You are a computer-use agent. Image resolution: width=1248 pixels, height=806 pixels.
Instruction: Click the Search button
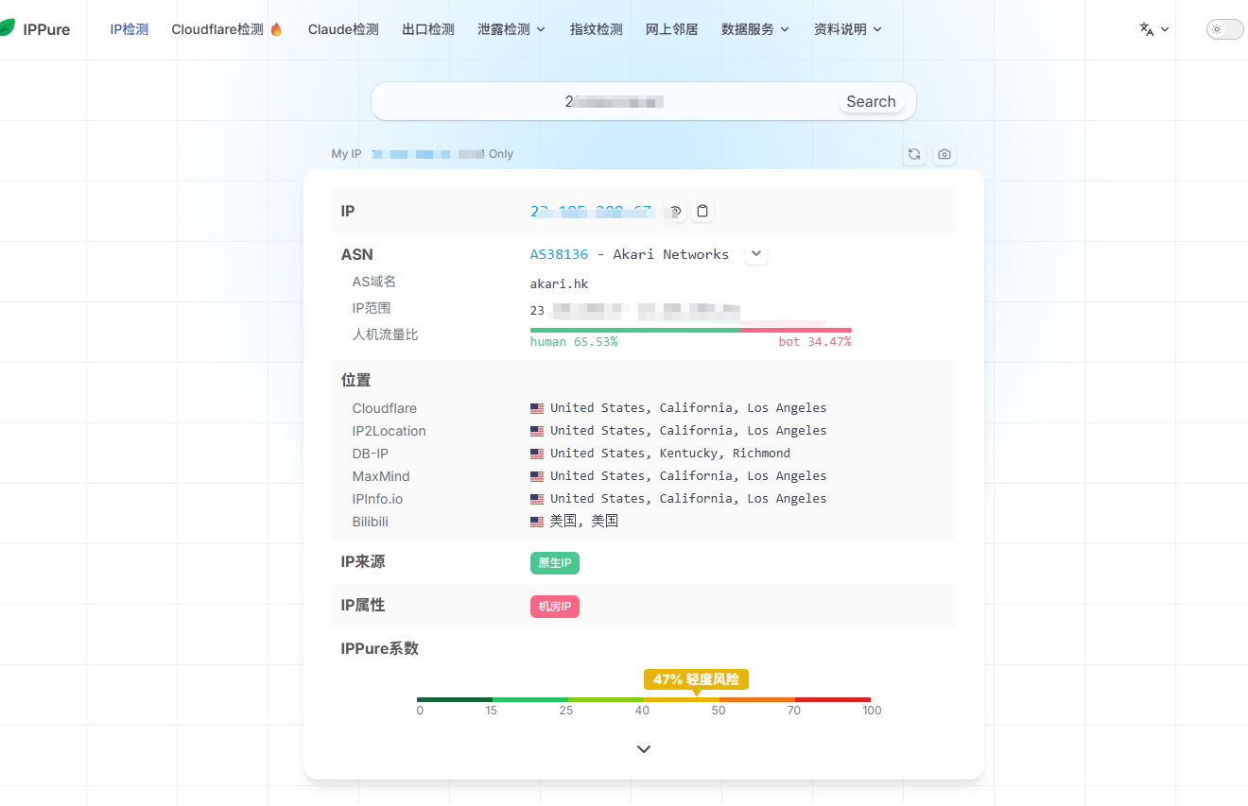871,101
